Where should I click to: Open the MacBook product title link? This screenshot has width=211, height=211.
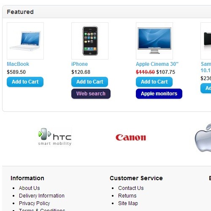18,64
